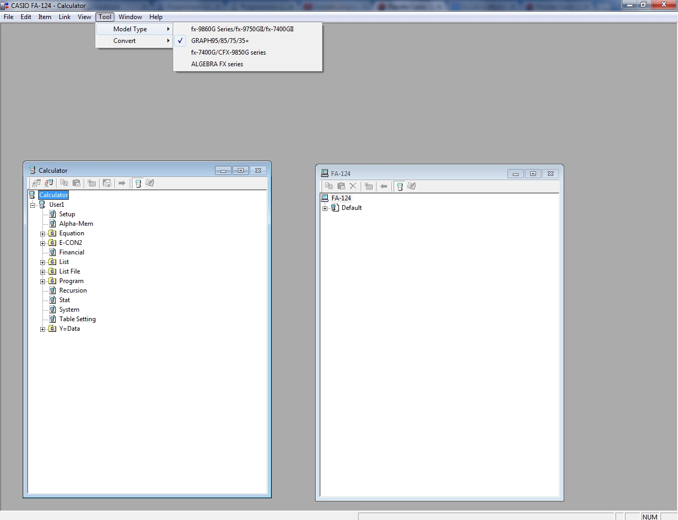Image resolution: width=678 pixels, height=520 pixels.
Task: Click the Default group icon in FA-124 tree
Action: tap(335, 208)
